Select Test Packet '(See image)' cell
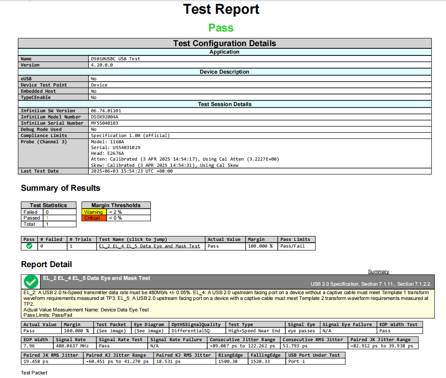The width and height of the screenshot is (446, 378). tap(111, 331)
